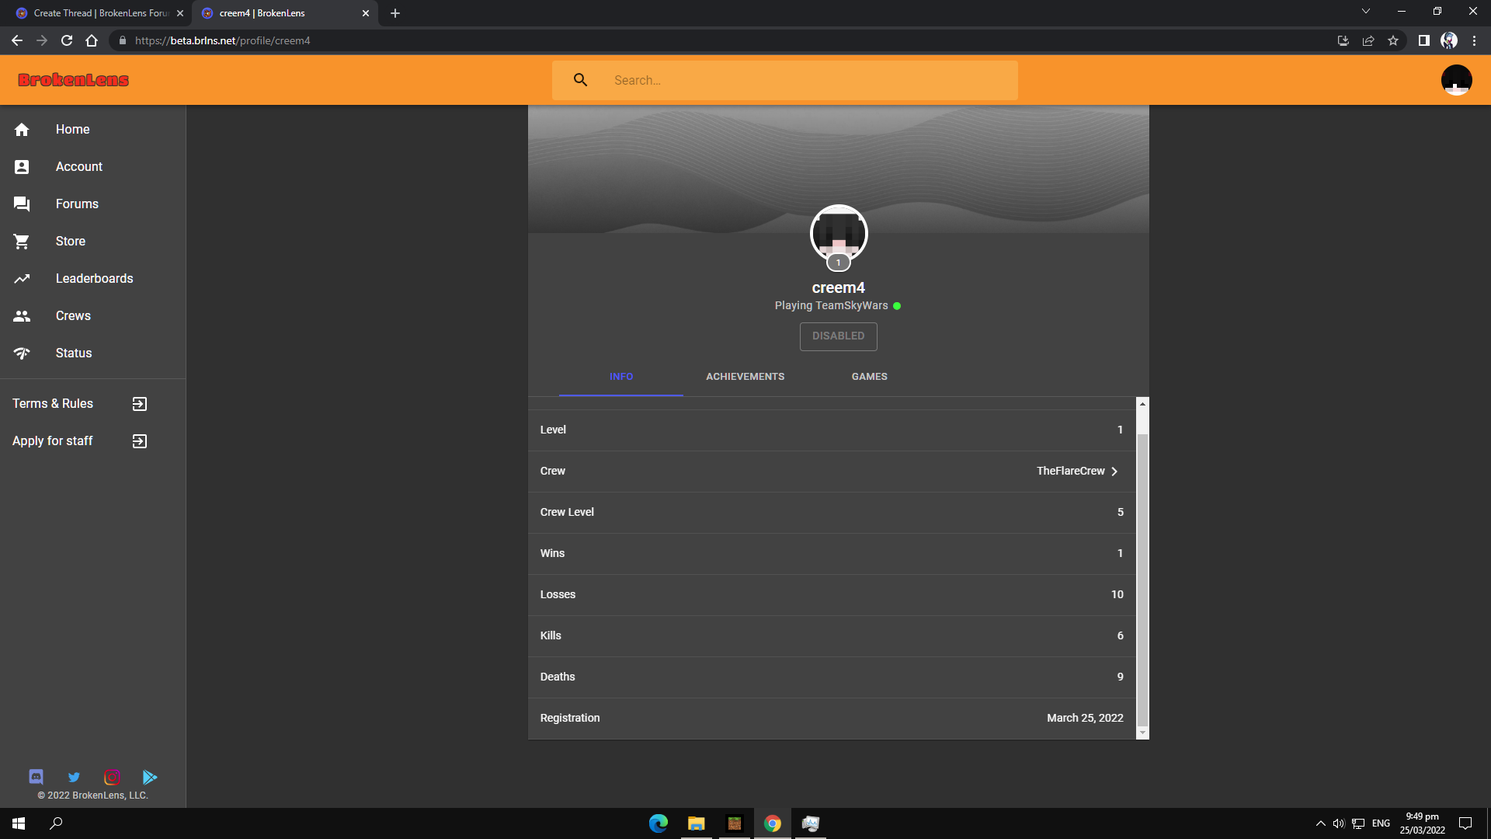Open the Twitter icon in the sidebar footer
1491x839 pixels.
pos(74,777)
